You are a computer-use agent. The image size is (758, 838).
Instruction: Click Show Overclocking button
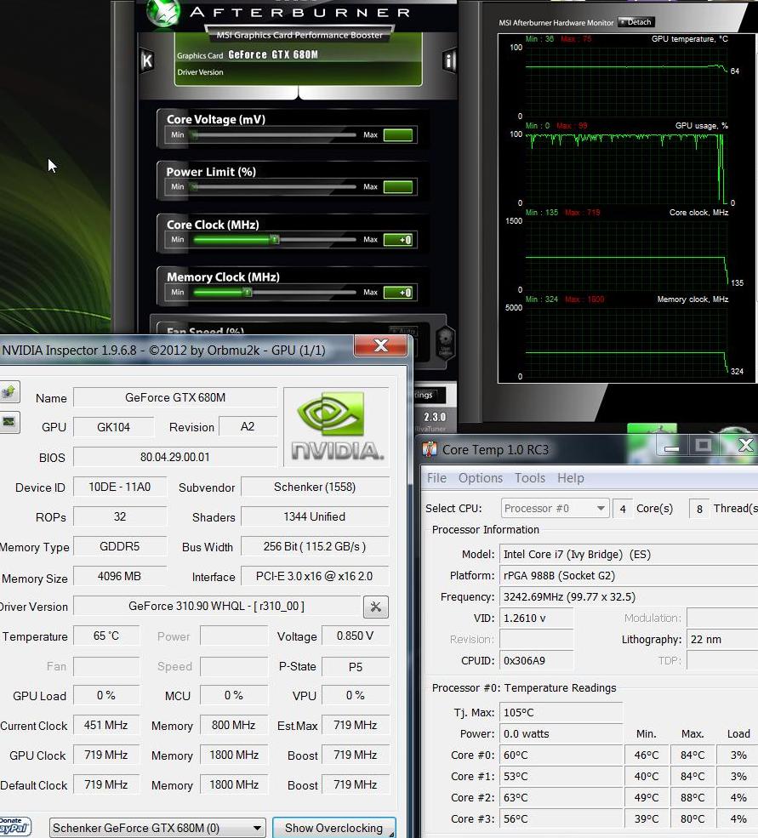coord(334,828)
